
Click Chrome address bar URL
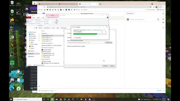(x=67, y=7)
